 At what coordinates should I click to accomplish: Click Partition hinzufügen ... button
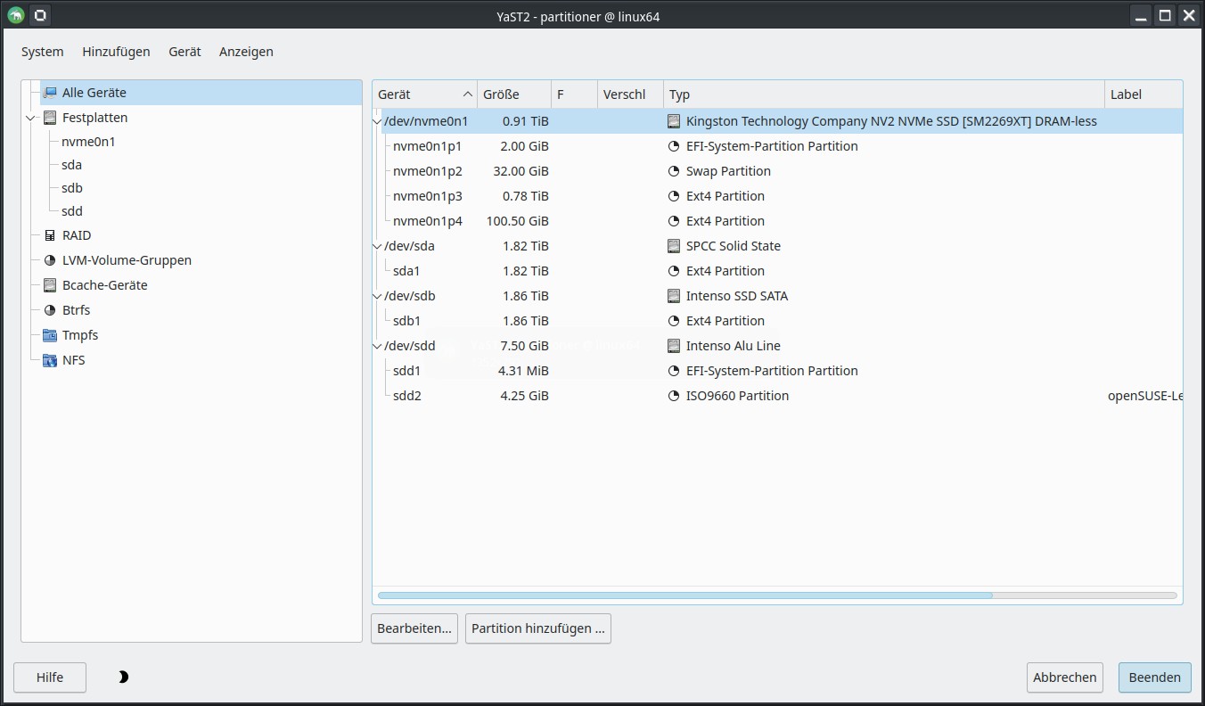click(x=538, y=628)
